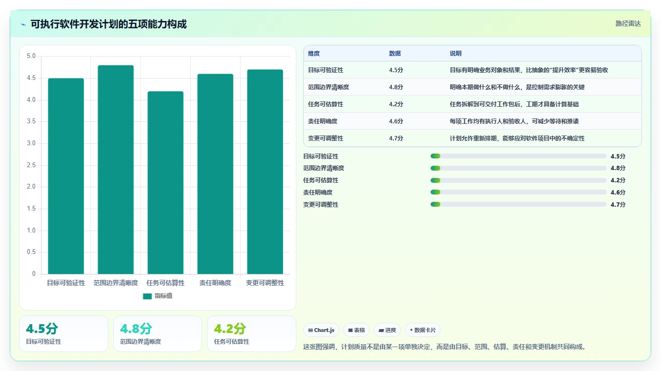
Task: Select the 责任明确度 table row cell
Action: (323, 121)
